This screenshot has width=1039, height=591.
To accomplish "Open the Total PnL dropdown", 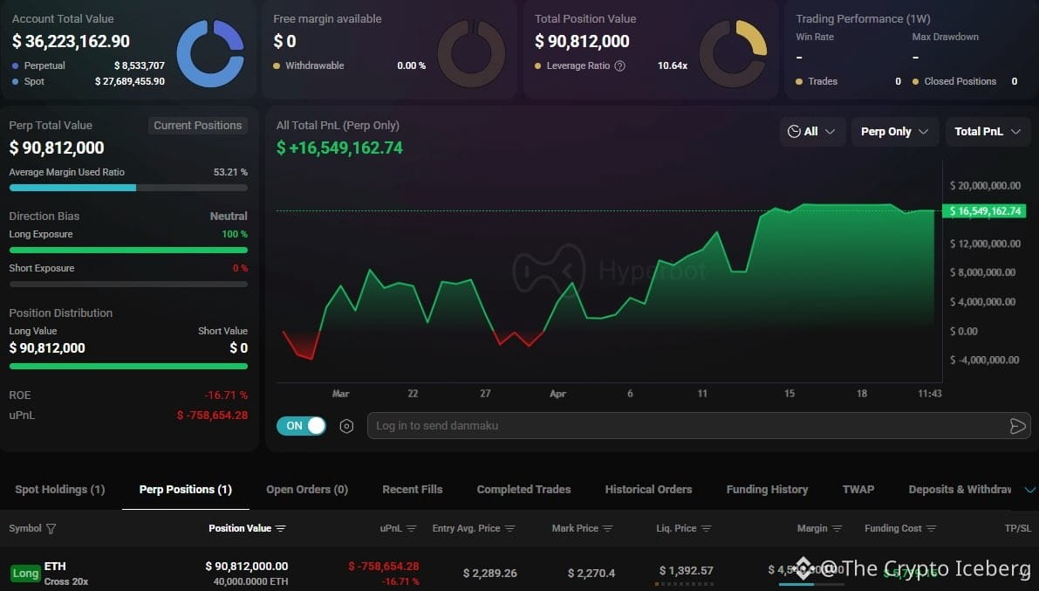I will (x=988, y=131).
